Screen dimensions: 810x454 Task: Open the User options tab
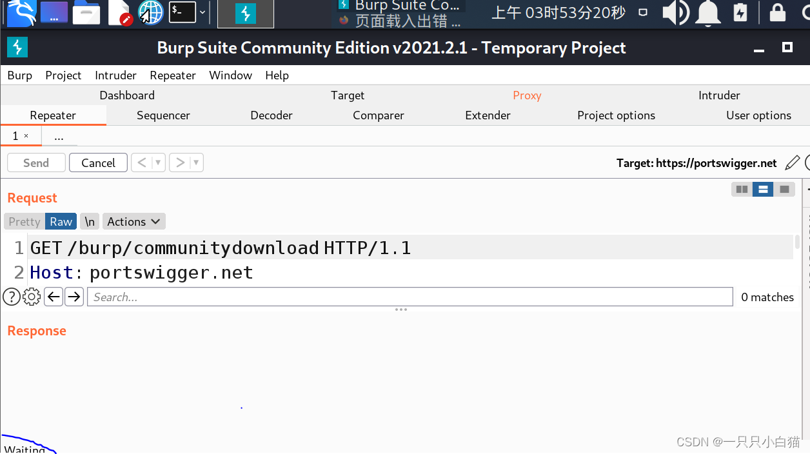coord(758,115)
